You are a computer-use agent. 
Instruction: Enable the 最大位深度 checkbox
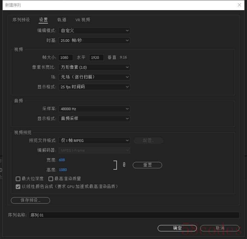point(18,179)
